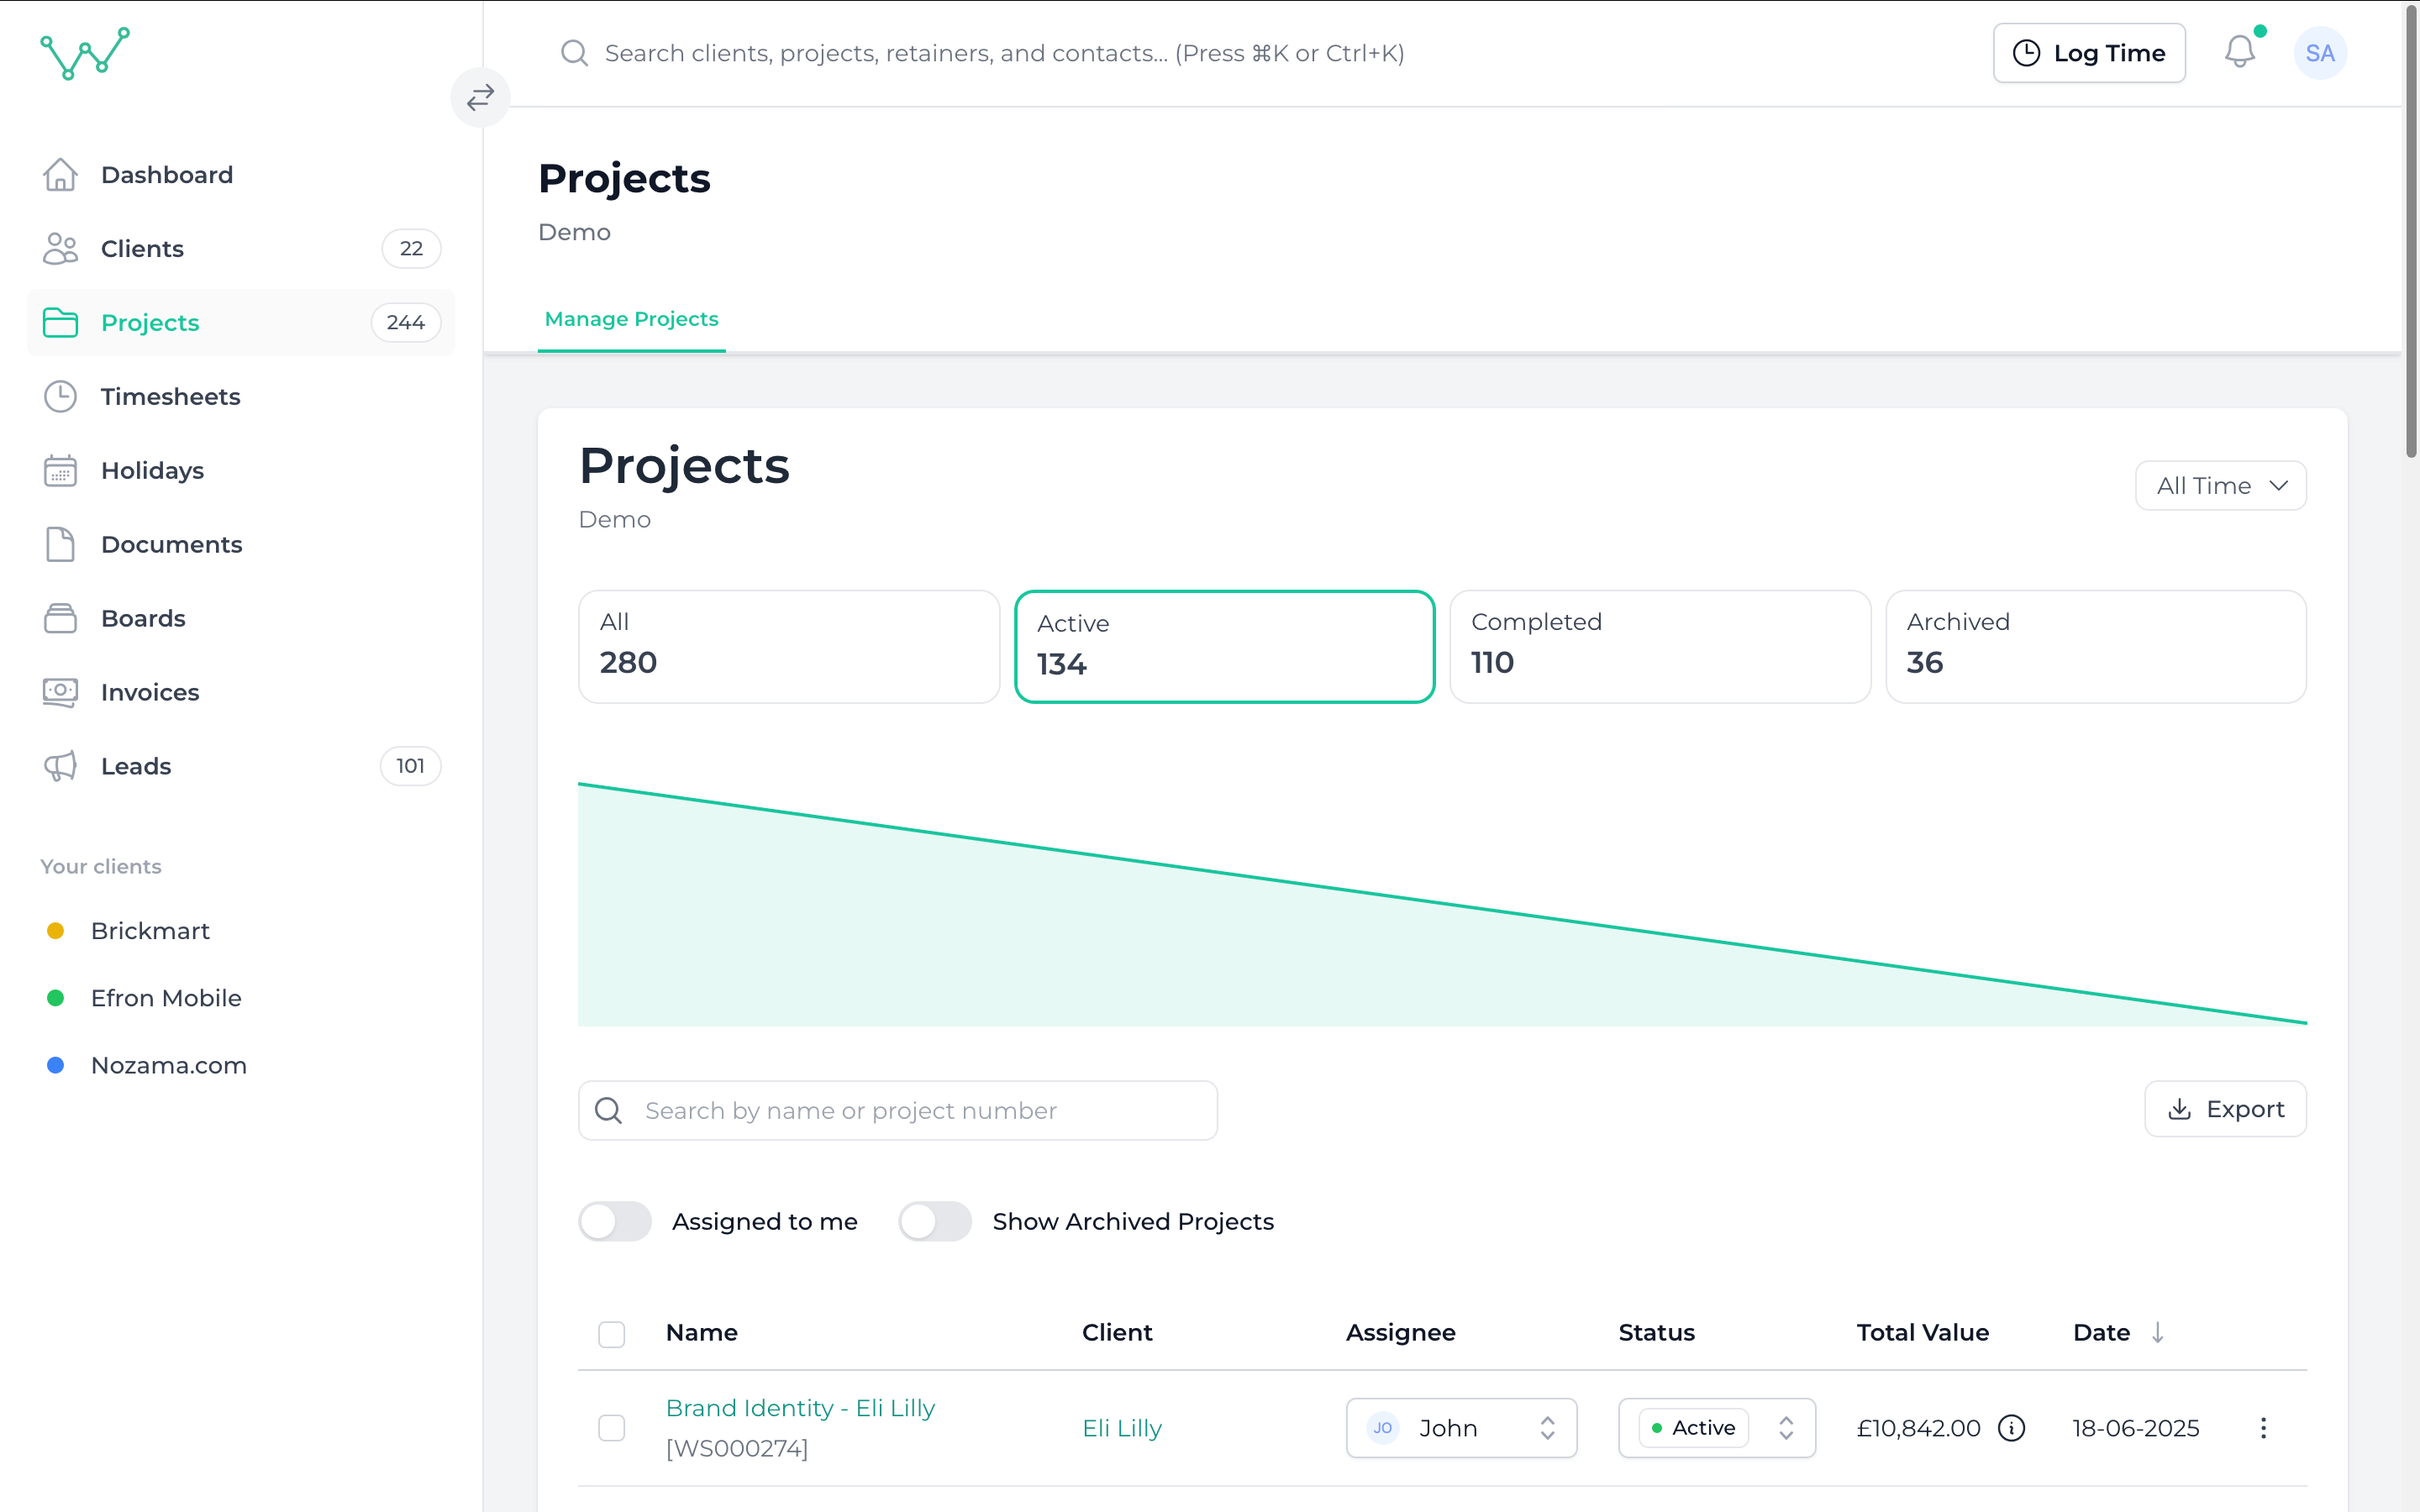Open notifications via the bell icon
Screen dimensions: 2420x1512
[x=2240, y=53]
